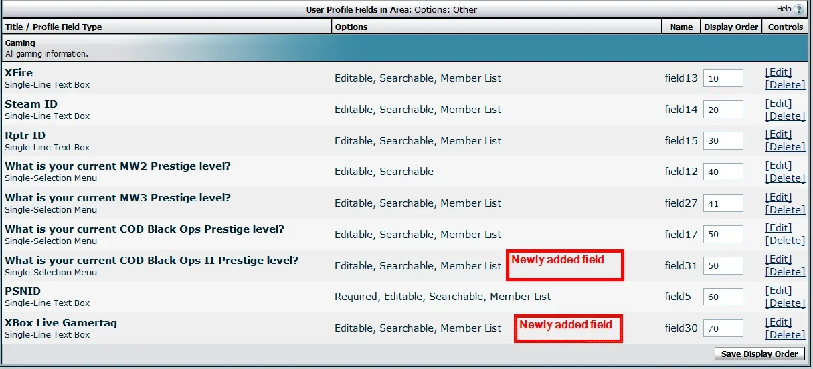813x369 pixels.
Task: Select the XBox Live Gamertag title
Action: [x=61, y=323]
